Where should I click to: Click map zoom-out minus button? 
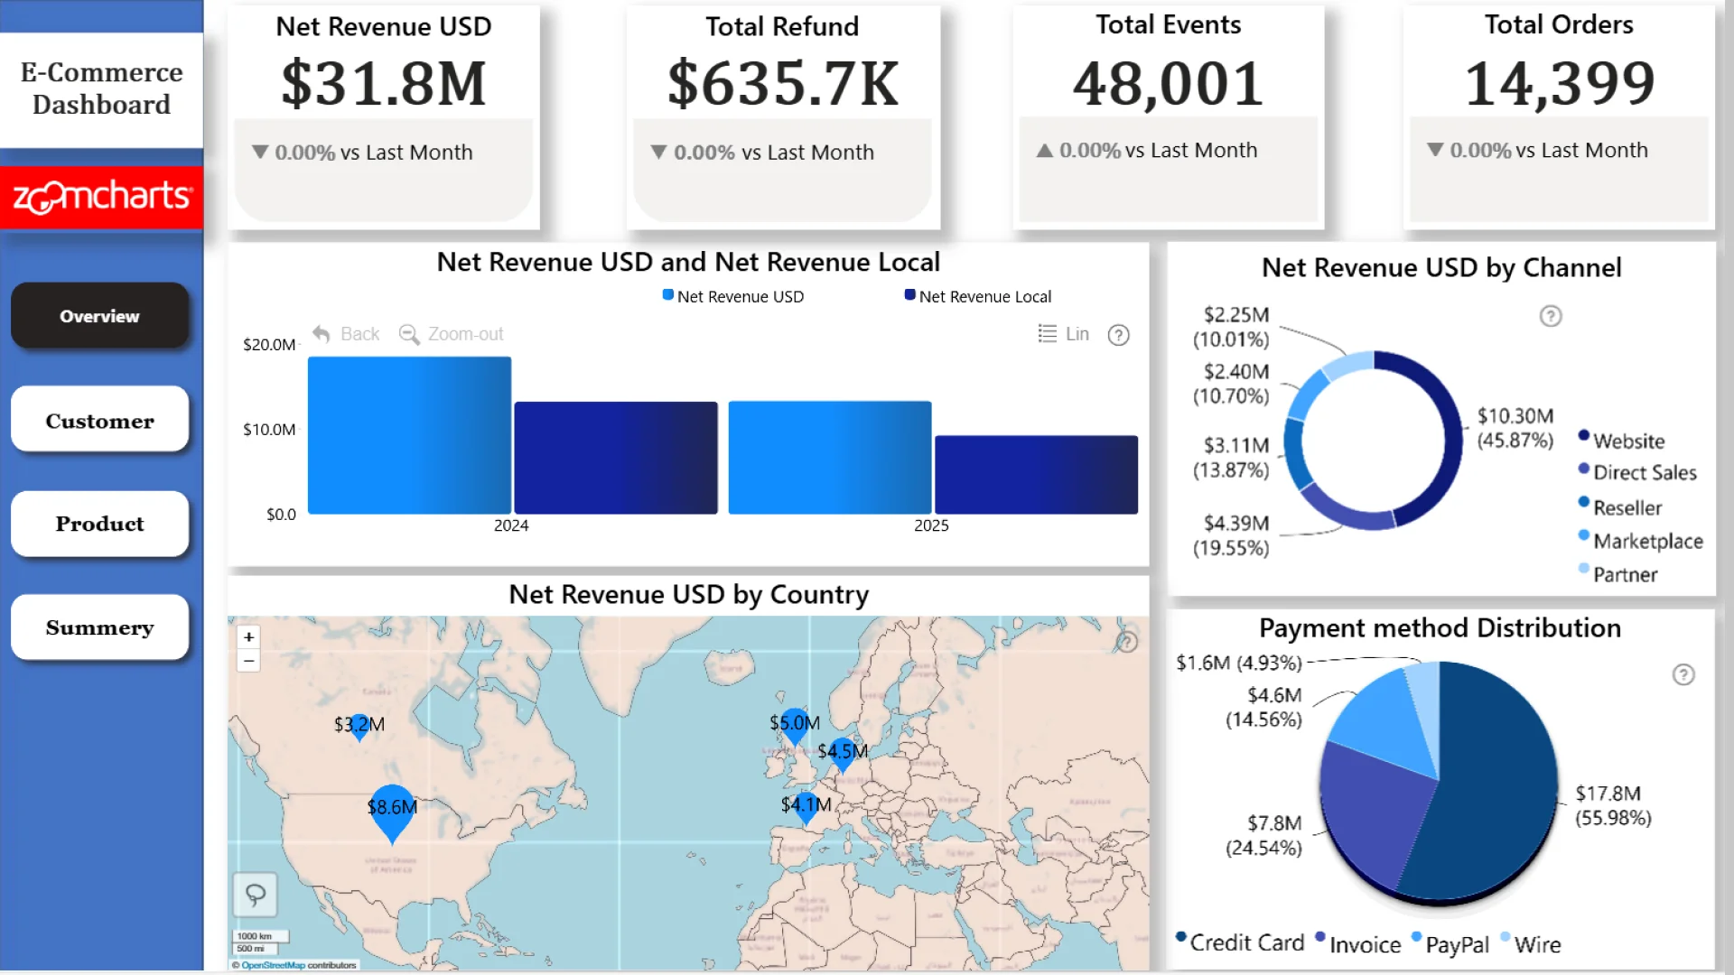click(x=249, y=661)
